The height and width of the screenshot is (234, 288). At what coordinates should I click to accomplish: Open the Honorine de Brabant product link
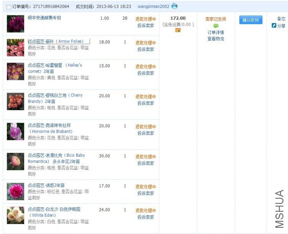click(x=50, y=128)
